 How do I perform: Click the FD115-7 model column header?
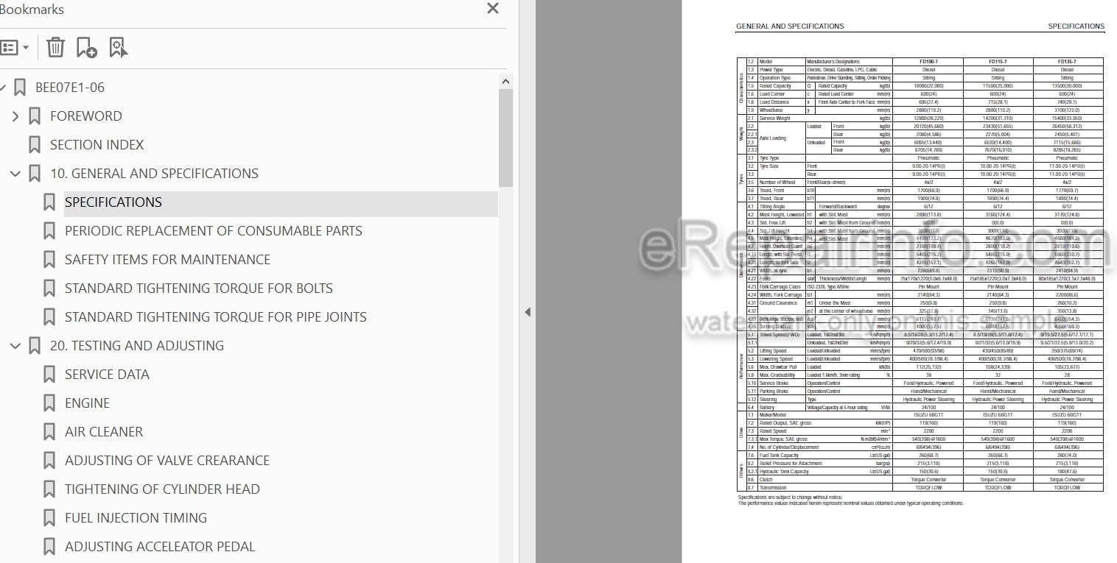point(998,62)
